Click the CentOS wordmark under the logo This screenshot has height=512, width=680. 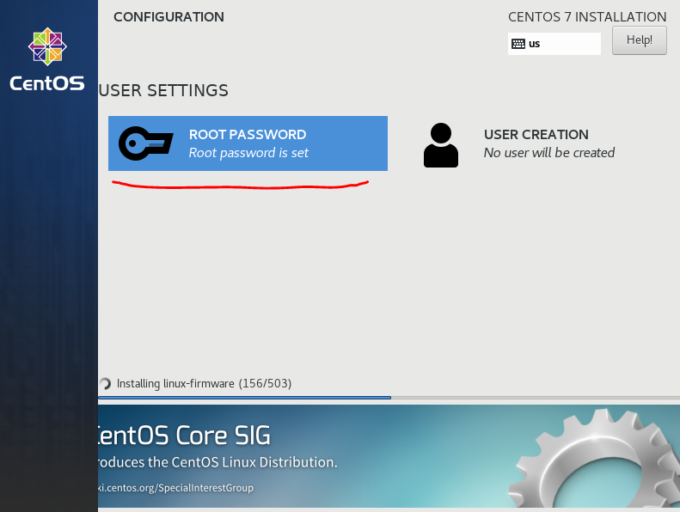tap(47, 83)
